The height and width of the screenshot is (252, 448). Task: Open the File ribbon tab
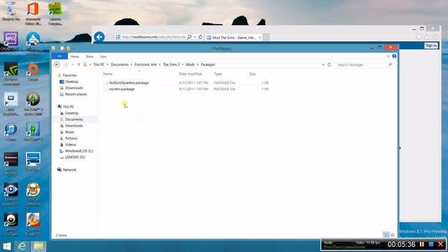click(59, 56)
